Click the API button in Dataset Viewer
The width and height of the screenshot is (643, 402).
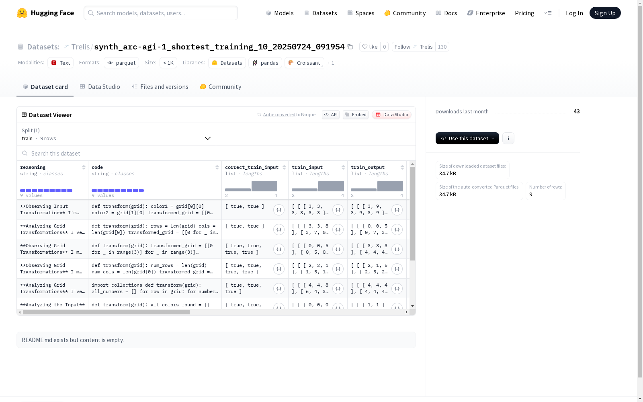331,115
